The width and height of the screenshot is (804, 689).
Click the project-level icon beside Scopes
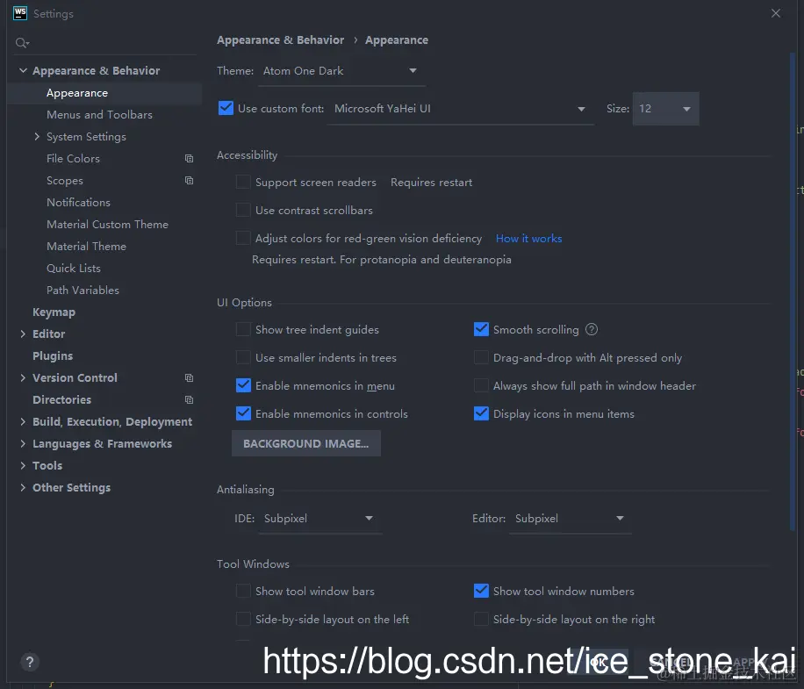pos(190,181)
